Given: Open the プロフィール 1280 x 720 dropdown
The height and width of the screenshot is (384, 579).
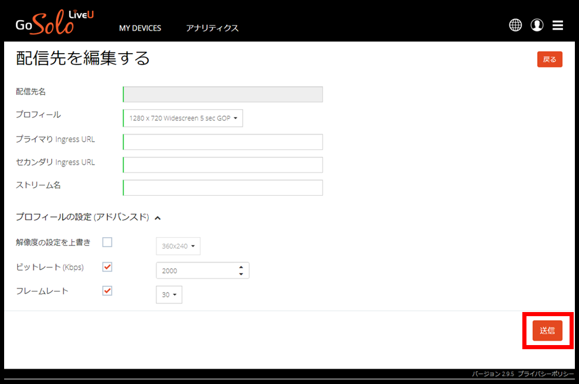Looking at the screenshot, I should click(183, 118).
